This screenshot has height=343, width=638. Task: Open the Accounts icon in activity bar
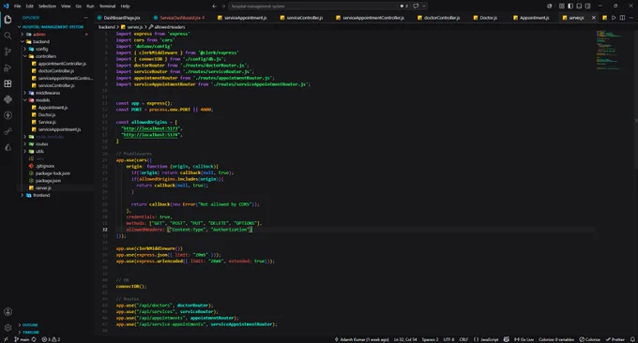[x=8, y=312]
